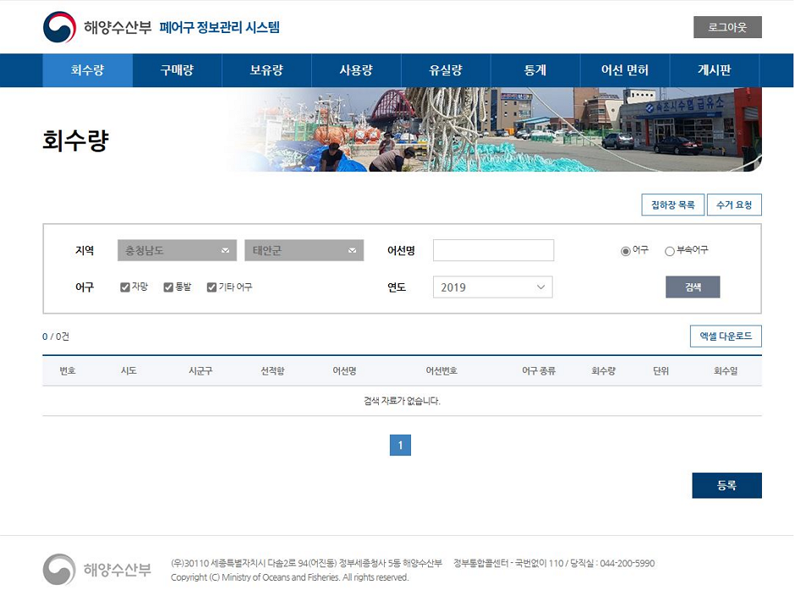Image resolution: width=795 pixels, height=607 pixels.
Task: Click the 해양수산부 logo in header
Action: (97, 27)
